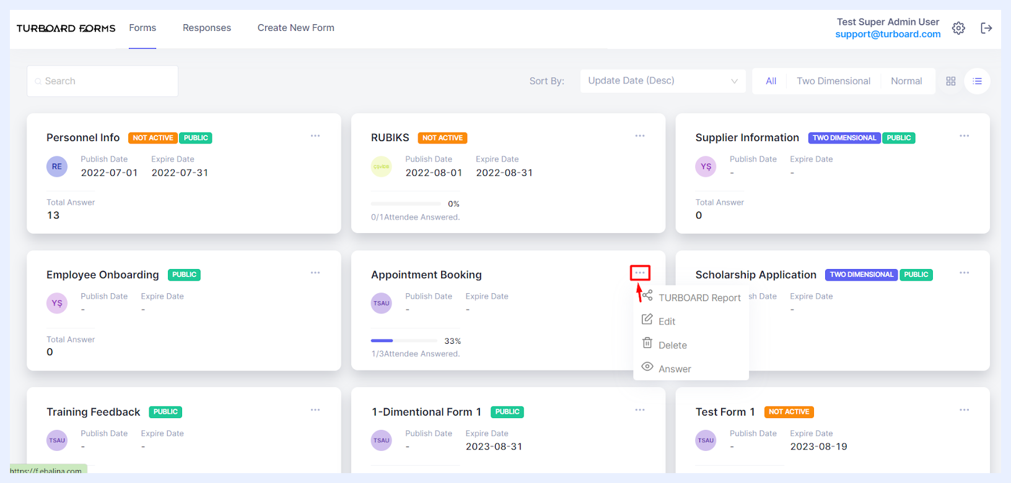
Task: Open Personnel Info card options menu
Action: 315,135
